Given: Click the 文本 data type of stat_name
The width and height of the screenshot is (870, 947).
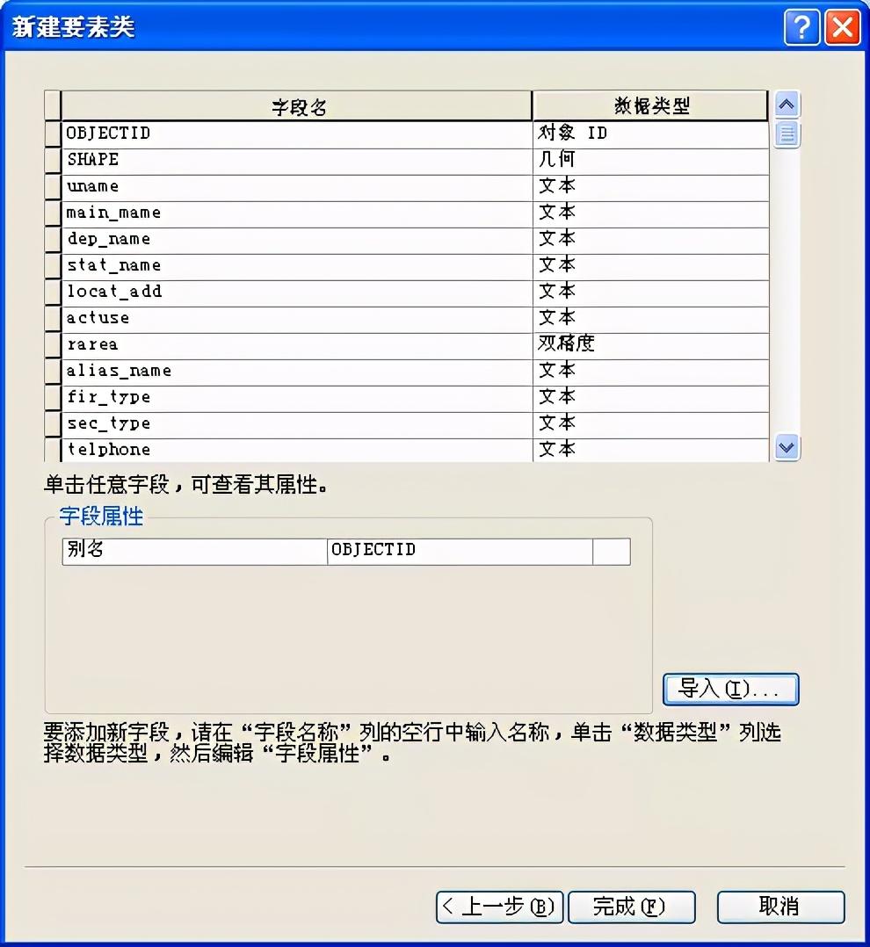Looking at the screenshot, I should [650, 267].
